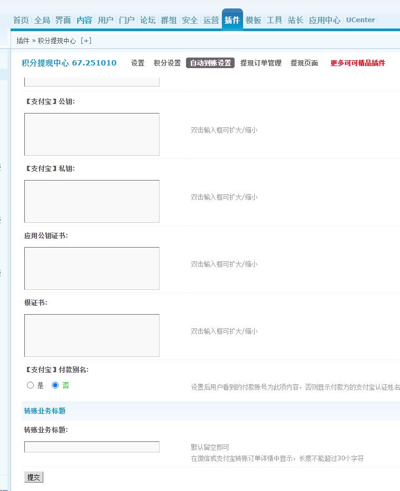Switch to the 积分设置 sub-tab

pos(167,63)
